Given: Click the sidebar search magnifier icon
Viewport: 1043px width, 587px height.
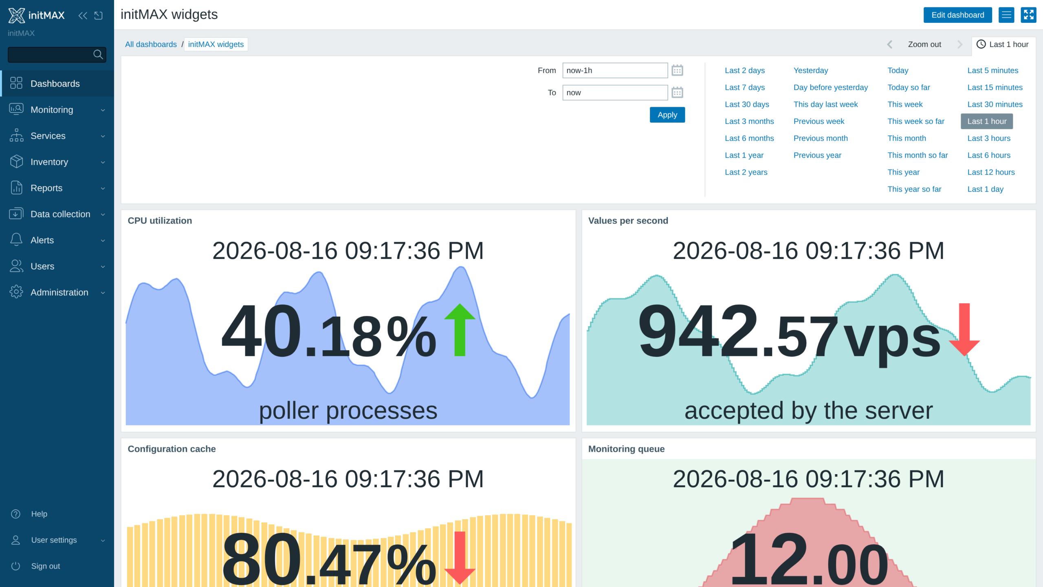Looking at the screenshot, I should [98, 55].
